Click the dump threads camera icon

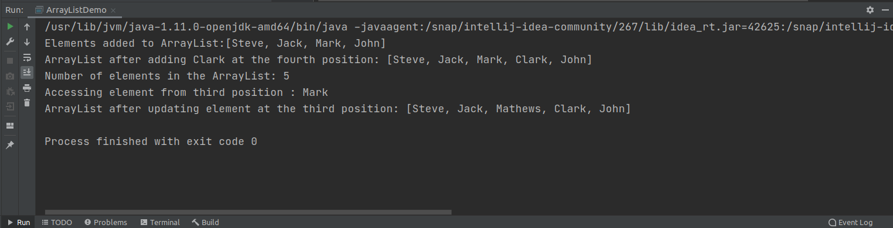[x=10, y=76]
